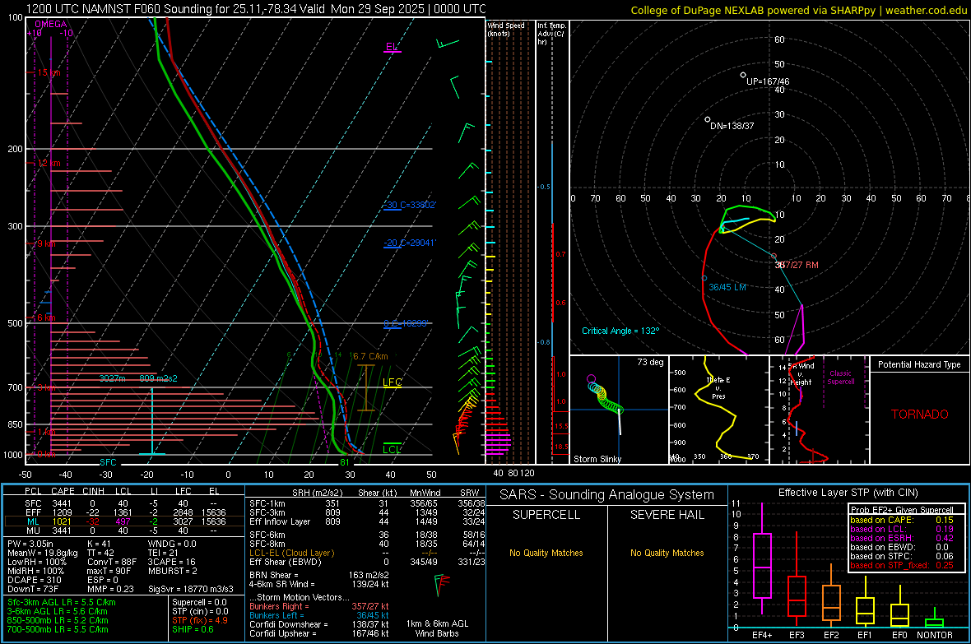Click the 3027m inflow height label
971x644 pixels.
(x=112, y=378)
